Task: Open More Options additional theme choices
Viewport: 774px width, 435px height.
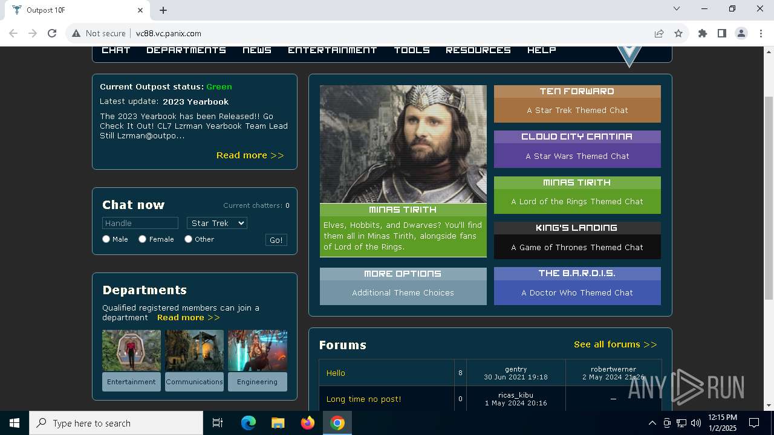Action: pos(403,286)
